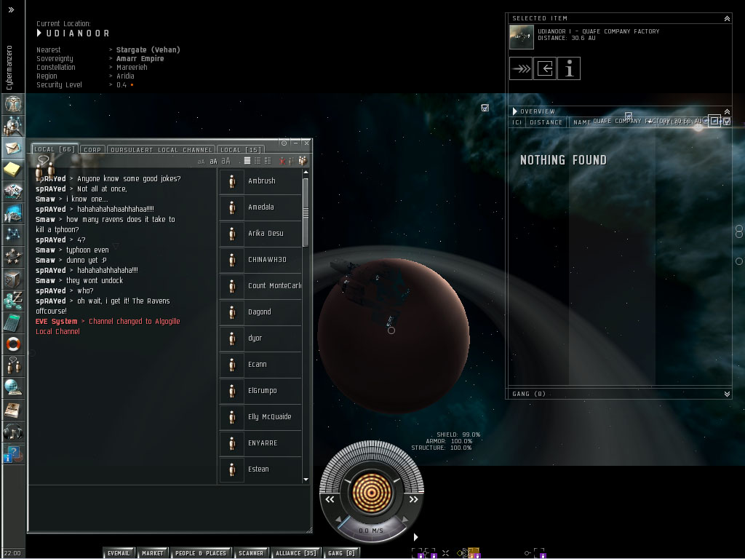Open the Calculator icon in sidebar
745x559 pixels.
click(13, 322)
